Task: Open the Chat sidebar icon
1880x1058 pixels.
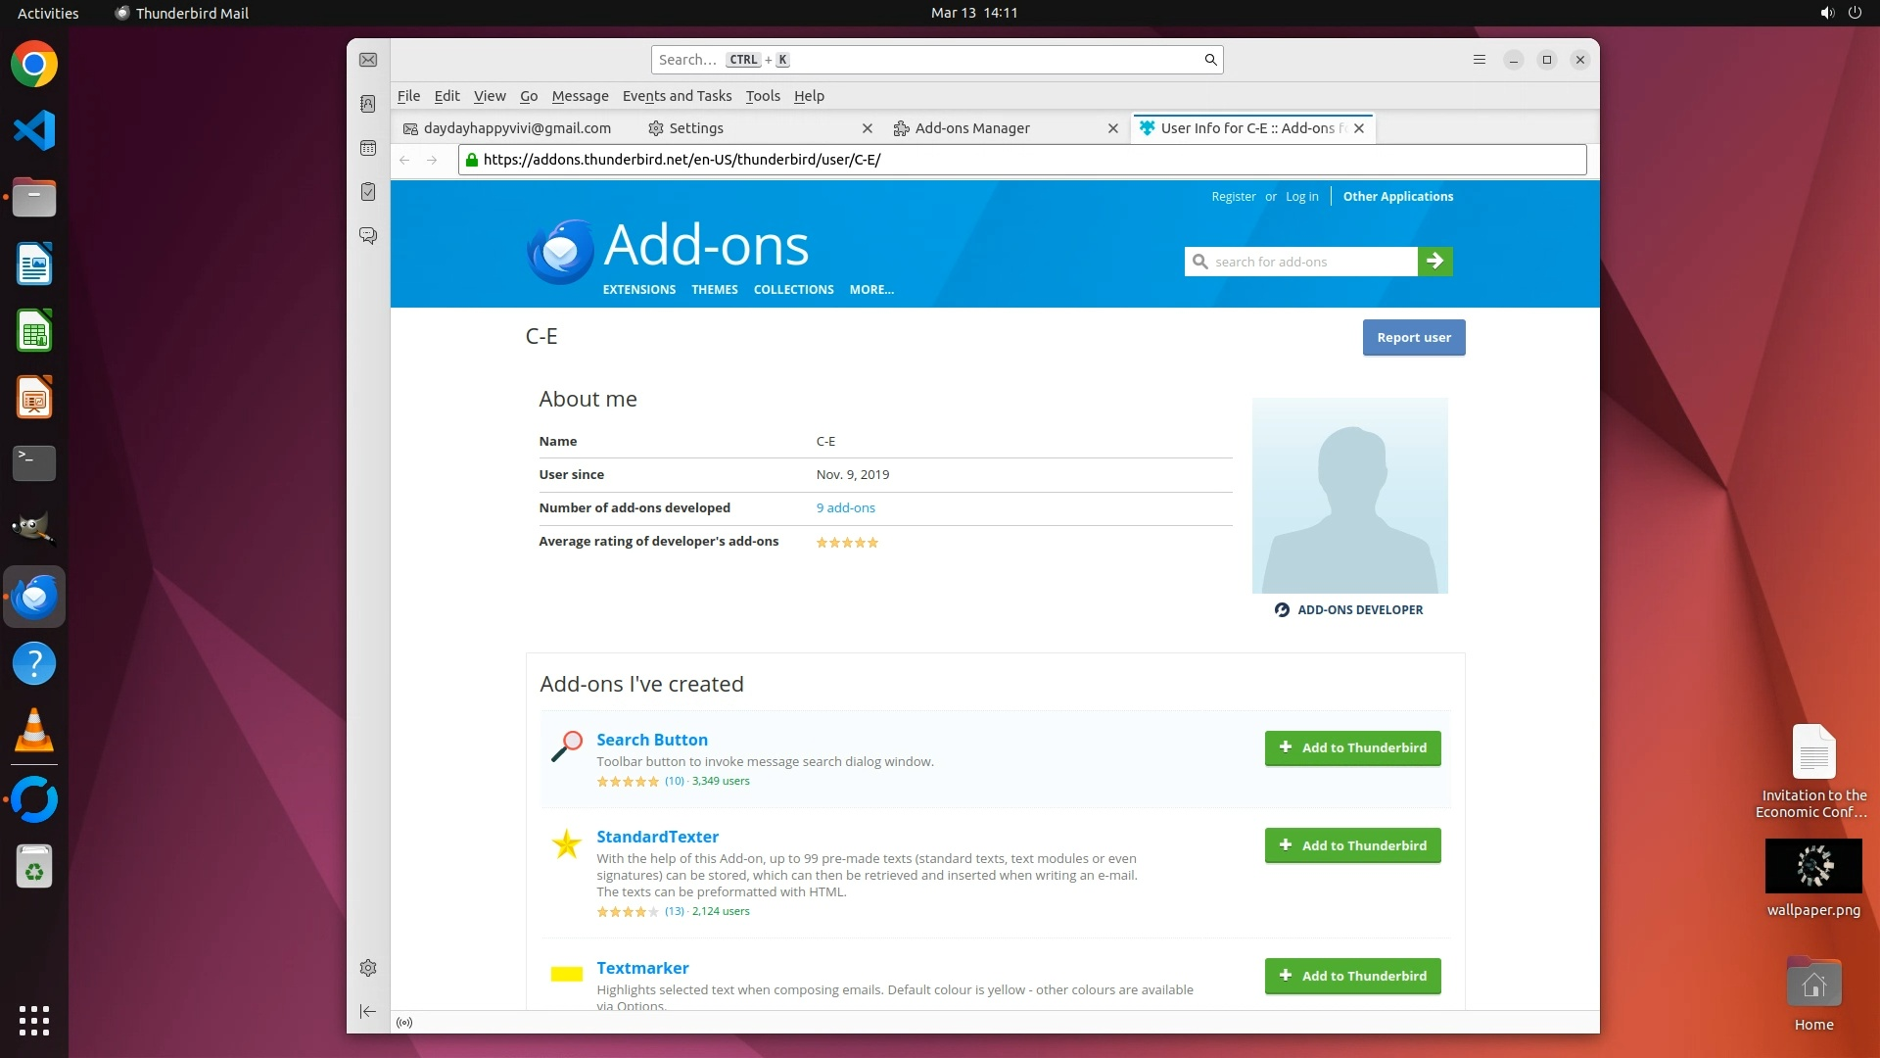Action: (368, 236)
